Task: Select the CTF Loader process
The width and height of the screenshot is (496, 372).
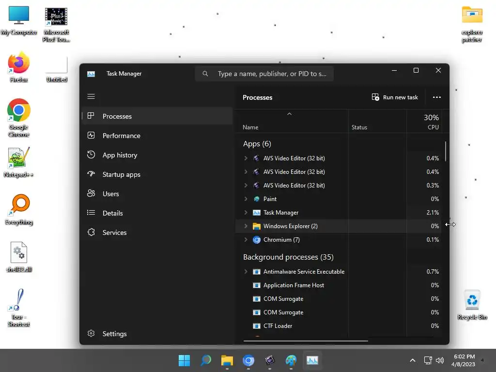Action: [x=339, y=326]
